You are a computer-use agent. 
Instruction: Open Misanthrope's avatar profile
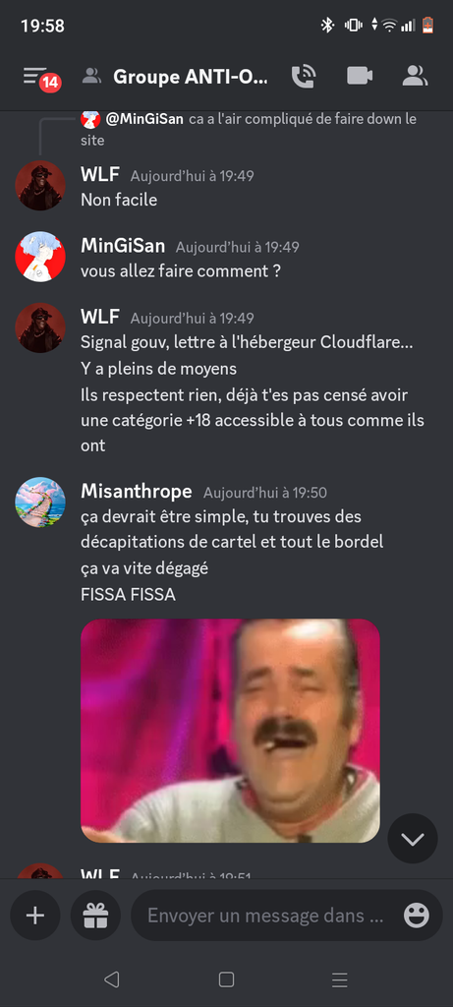tap(40, 502)
